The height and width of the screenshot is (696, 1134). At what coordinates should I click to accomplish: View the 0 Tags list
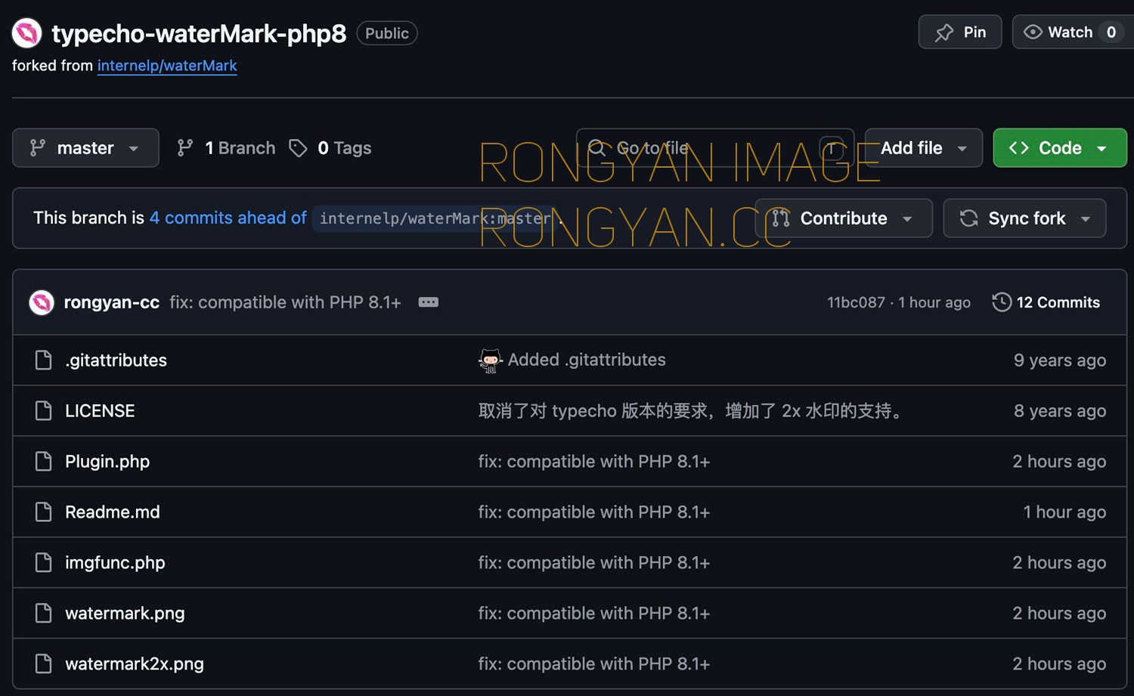330,148
